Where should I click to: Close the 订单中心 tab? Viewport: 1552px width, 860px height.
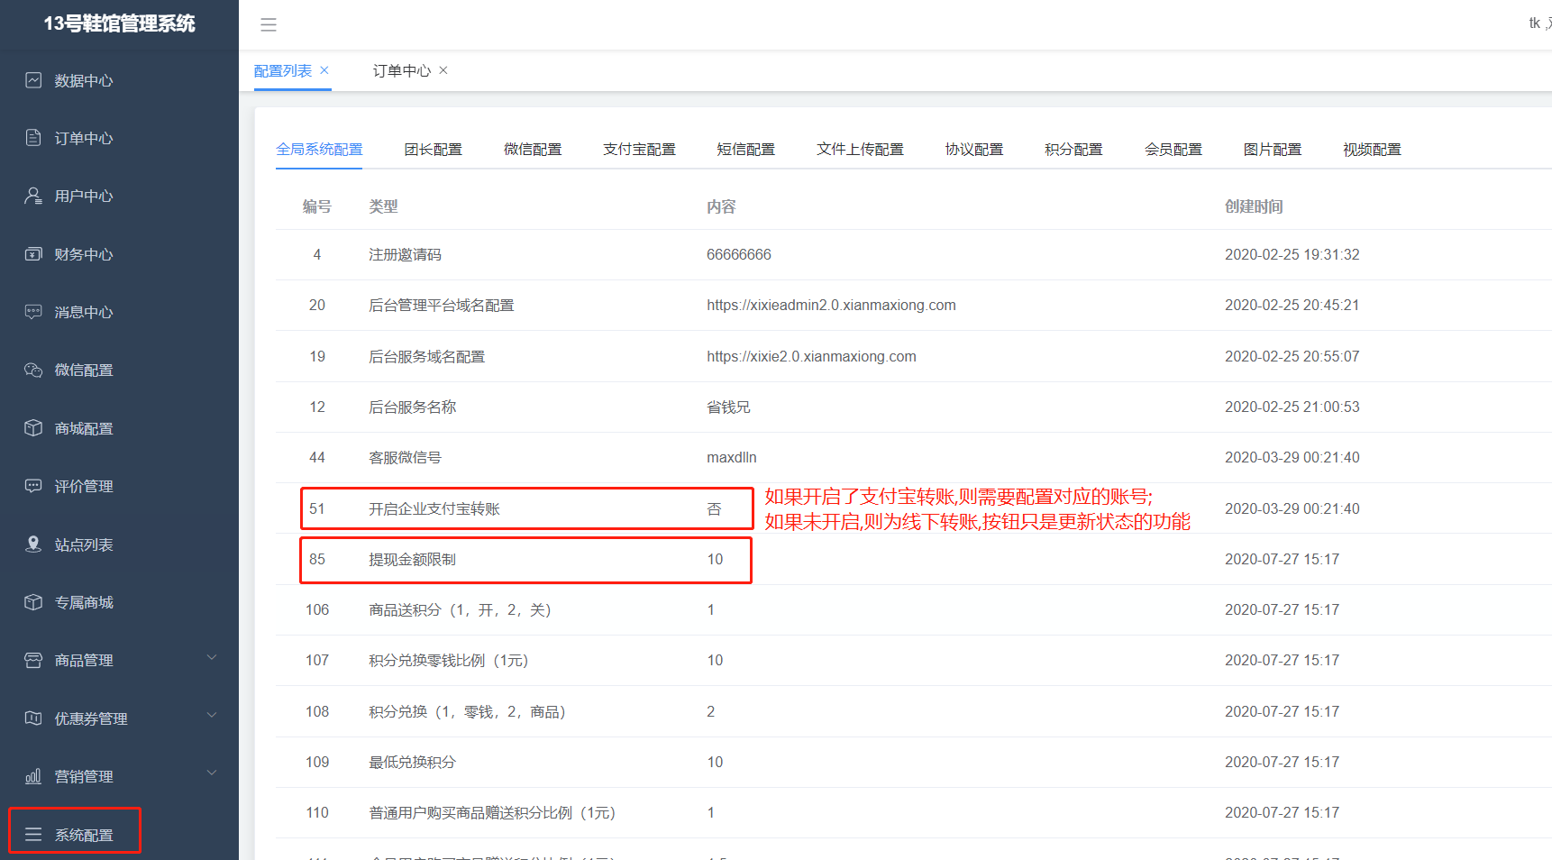[443, 70]
